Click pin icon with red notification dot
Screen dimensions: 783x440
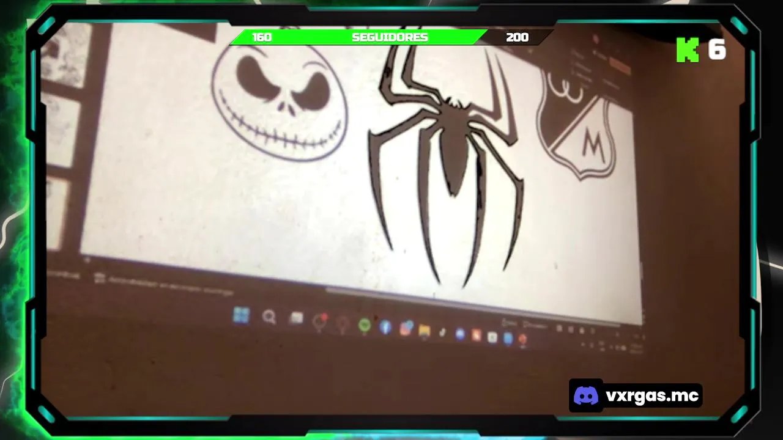pyautogui.click(x=320, y=321)
